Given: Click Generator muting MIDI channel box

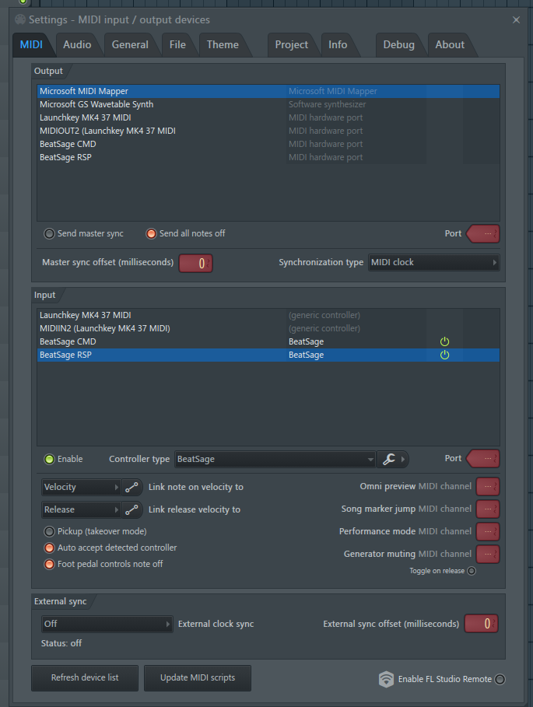Looking at the screenshot, I should point(488,554).
